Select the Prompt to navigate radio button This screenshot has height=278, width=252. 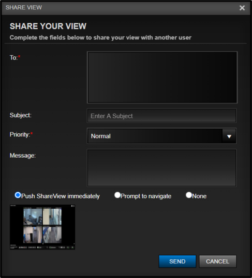(117, 195)
